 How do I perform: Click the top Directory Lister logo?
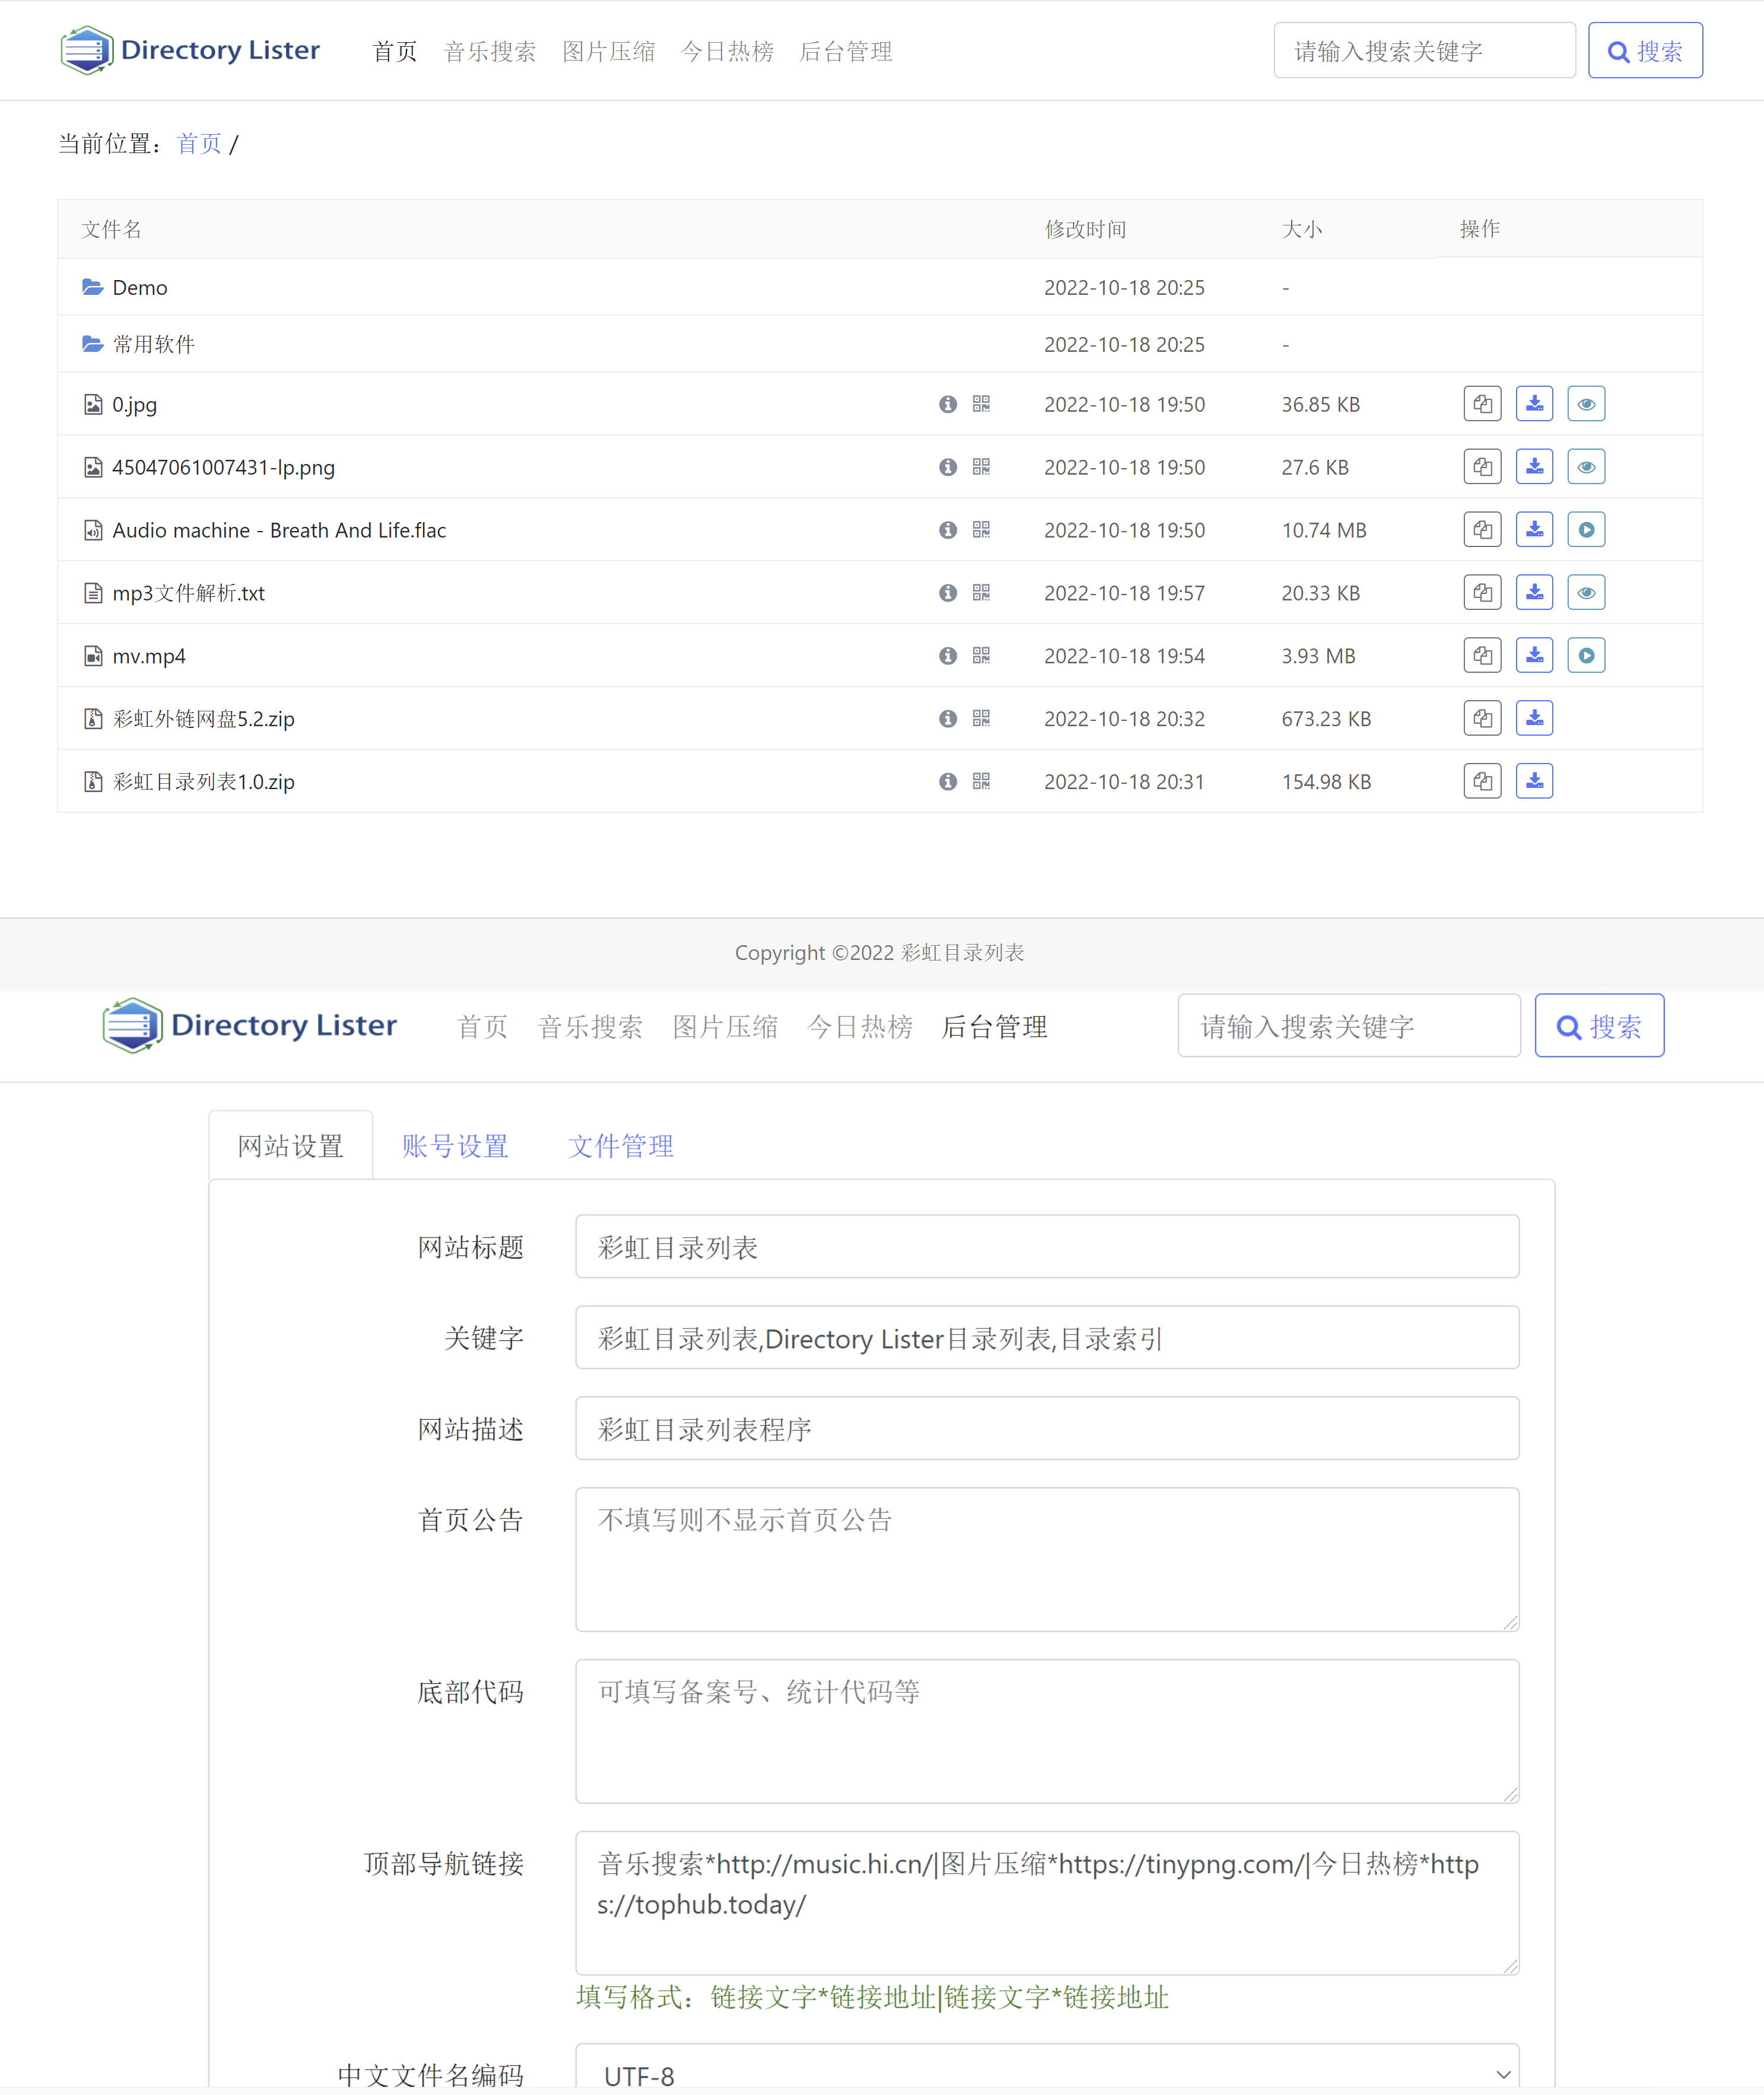(190, 50)
